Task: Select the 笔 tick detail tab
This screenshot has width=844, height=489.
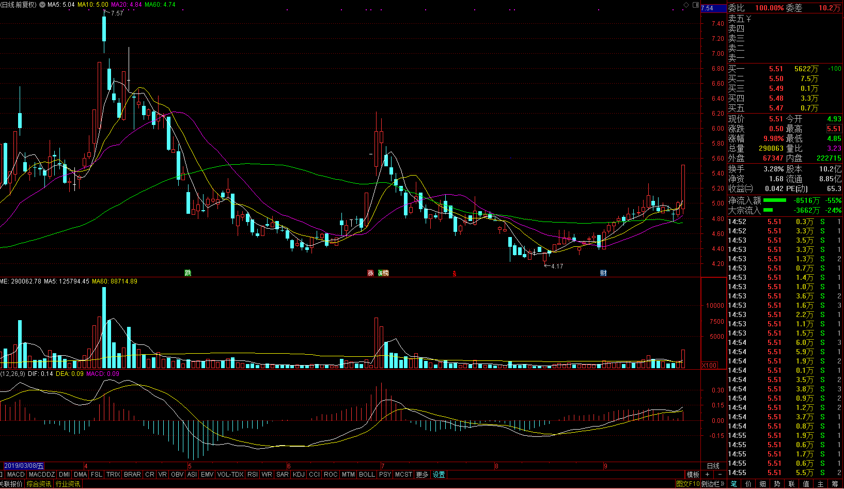Action: [734, 484]
